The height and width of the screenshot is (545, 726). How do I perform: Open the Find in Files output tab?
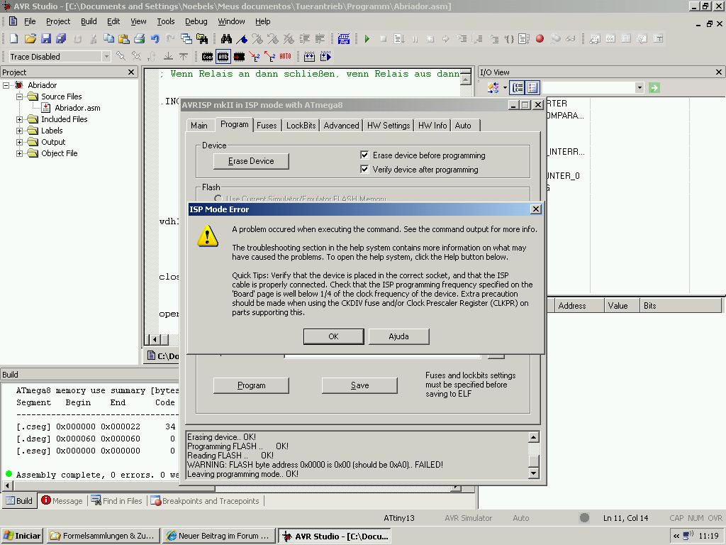tap(117, 501)
